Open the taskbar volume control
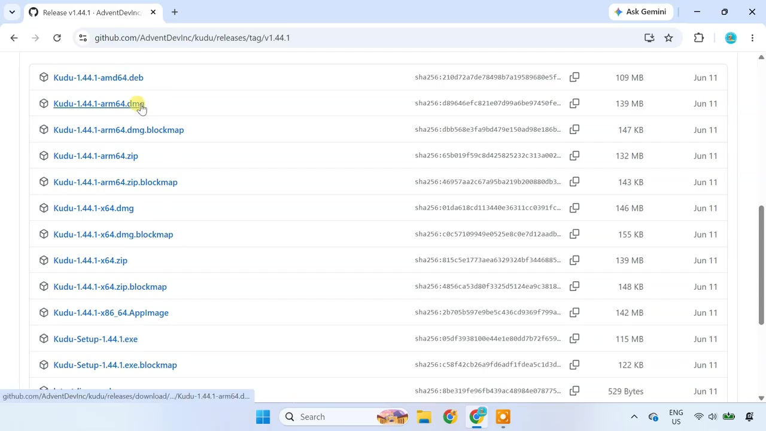This screenshot has width=766, height=431. [x=712, y=417]
